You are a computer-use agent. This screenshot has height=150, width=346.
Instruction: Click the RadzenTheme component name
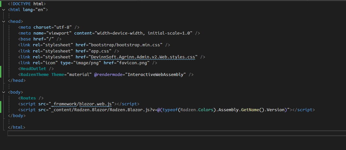coord(35,75)
